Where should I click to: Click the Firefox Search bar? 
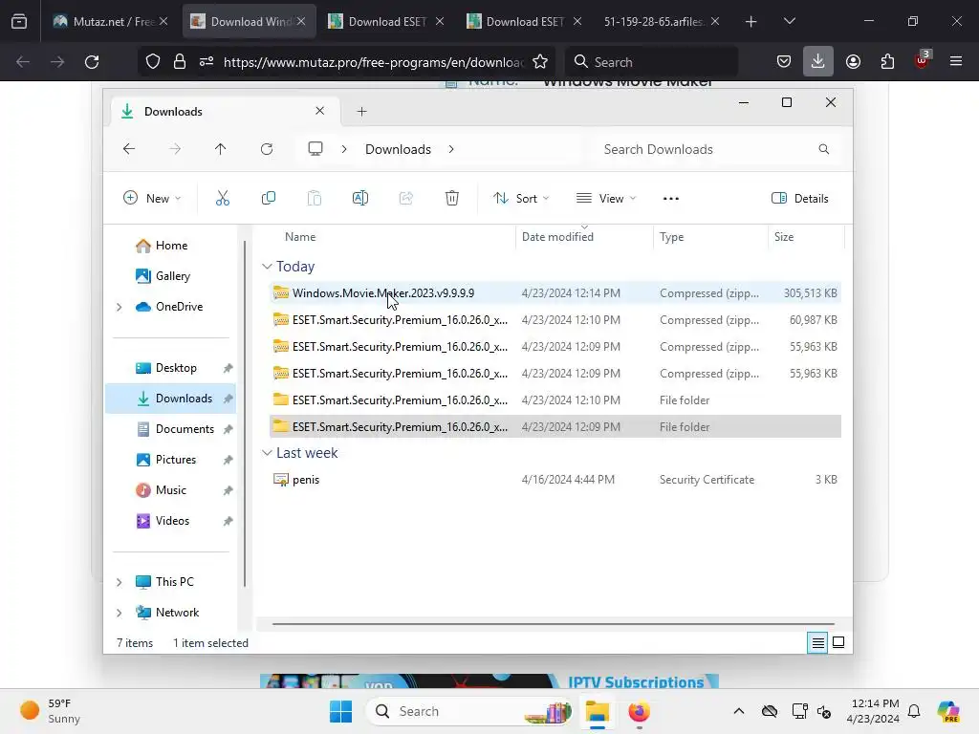(x=651, y=62)
